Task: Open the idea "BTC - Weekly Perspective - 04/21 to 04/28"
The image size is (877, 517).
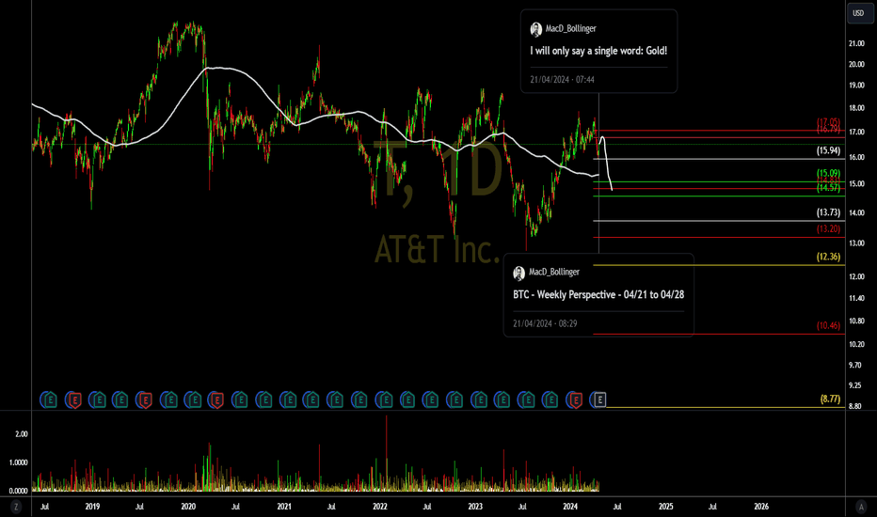Action: [x=598, y=294]
